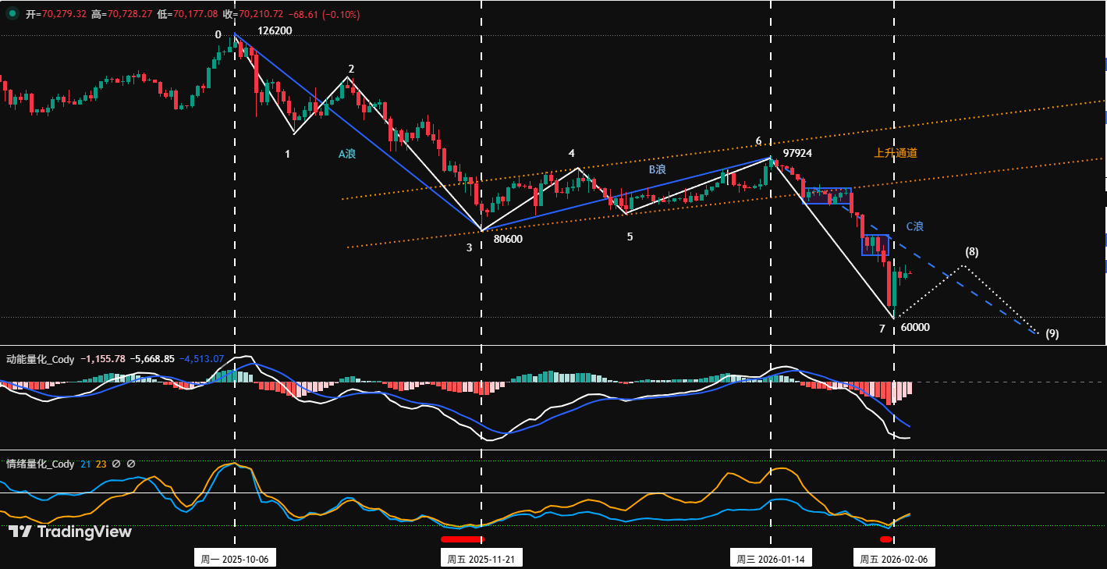Image resolution: width=1107 pixels, height=569 pixels.
Task: Click the 2025-11-21 date label
Action: coord(481,559)
